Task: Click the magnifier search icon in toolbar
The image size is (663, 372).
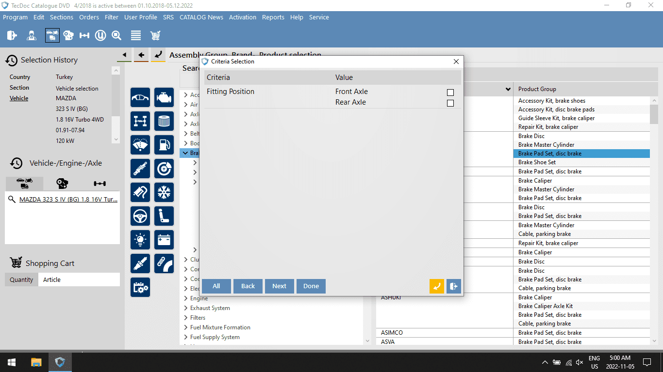Action: (116, 35)
